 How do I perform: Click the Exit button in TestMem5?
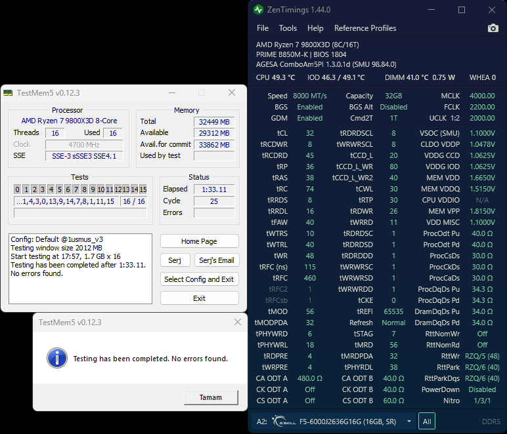[200, 298]
